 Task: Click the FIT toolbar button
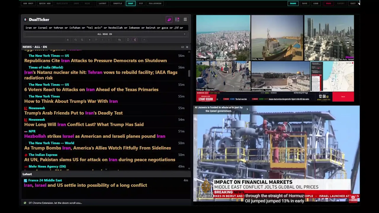tap(141, 4)
